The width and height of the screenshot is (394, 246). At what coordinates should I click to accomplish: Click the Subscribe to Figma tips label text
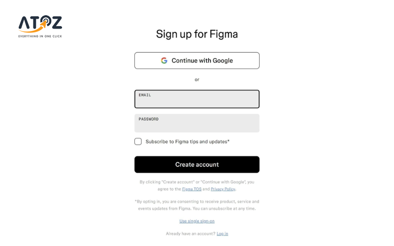coord(187,142)
